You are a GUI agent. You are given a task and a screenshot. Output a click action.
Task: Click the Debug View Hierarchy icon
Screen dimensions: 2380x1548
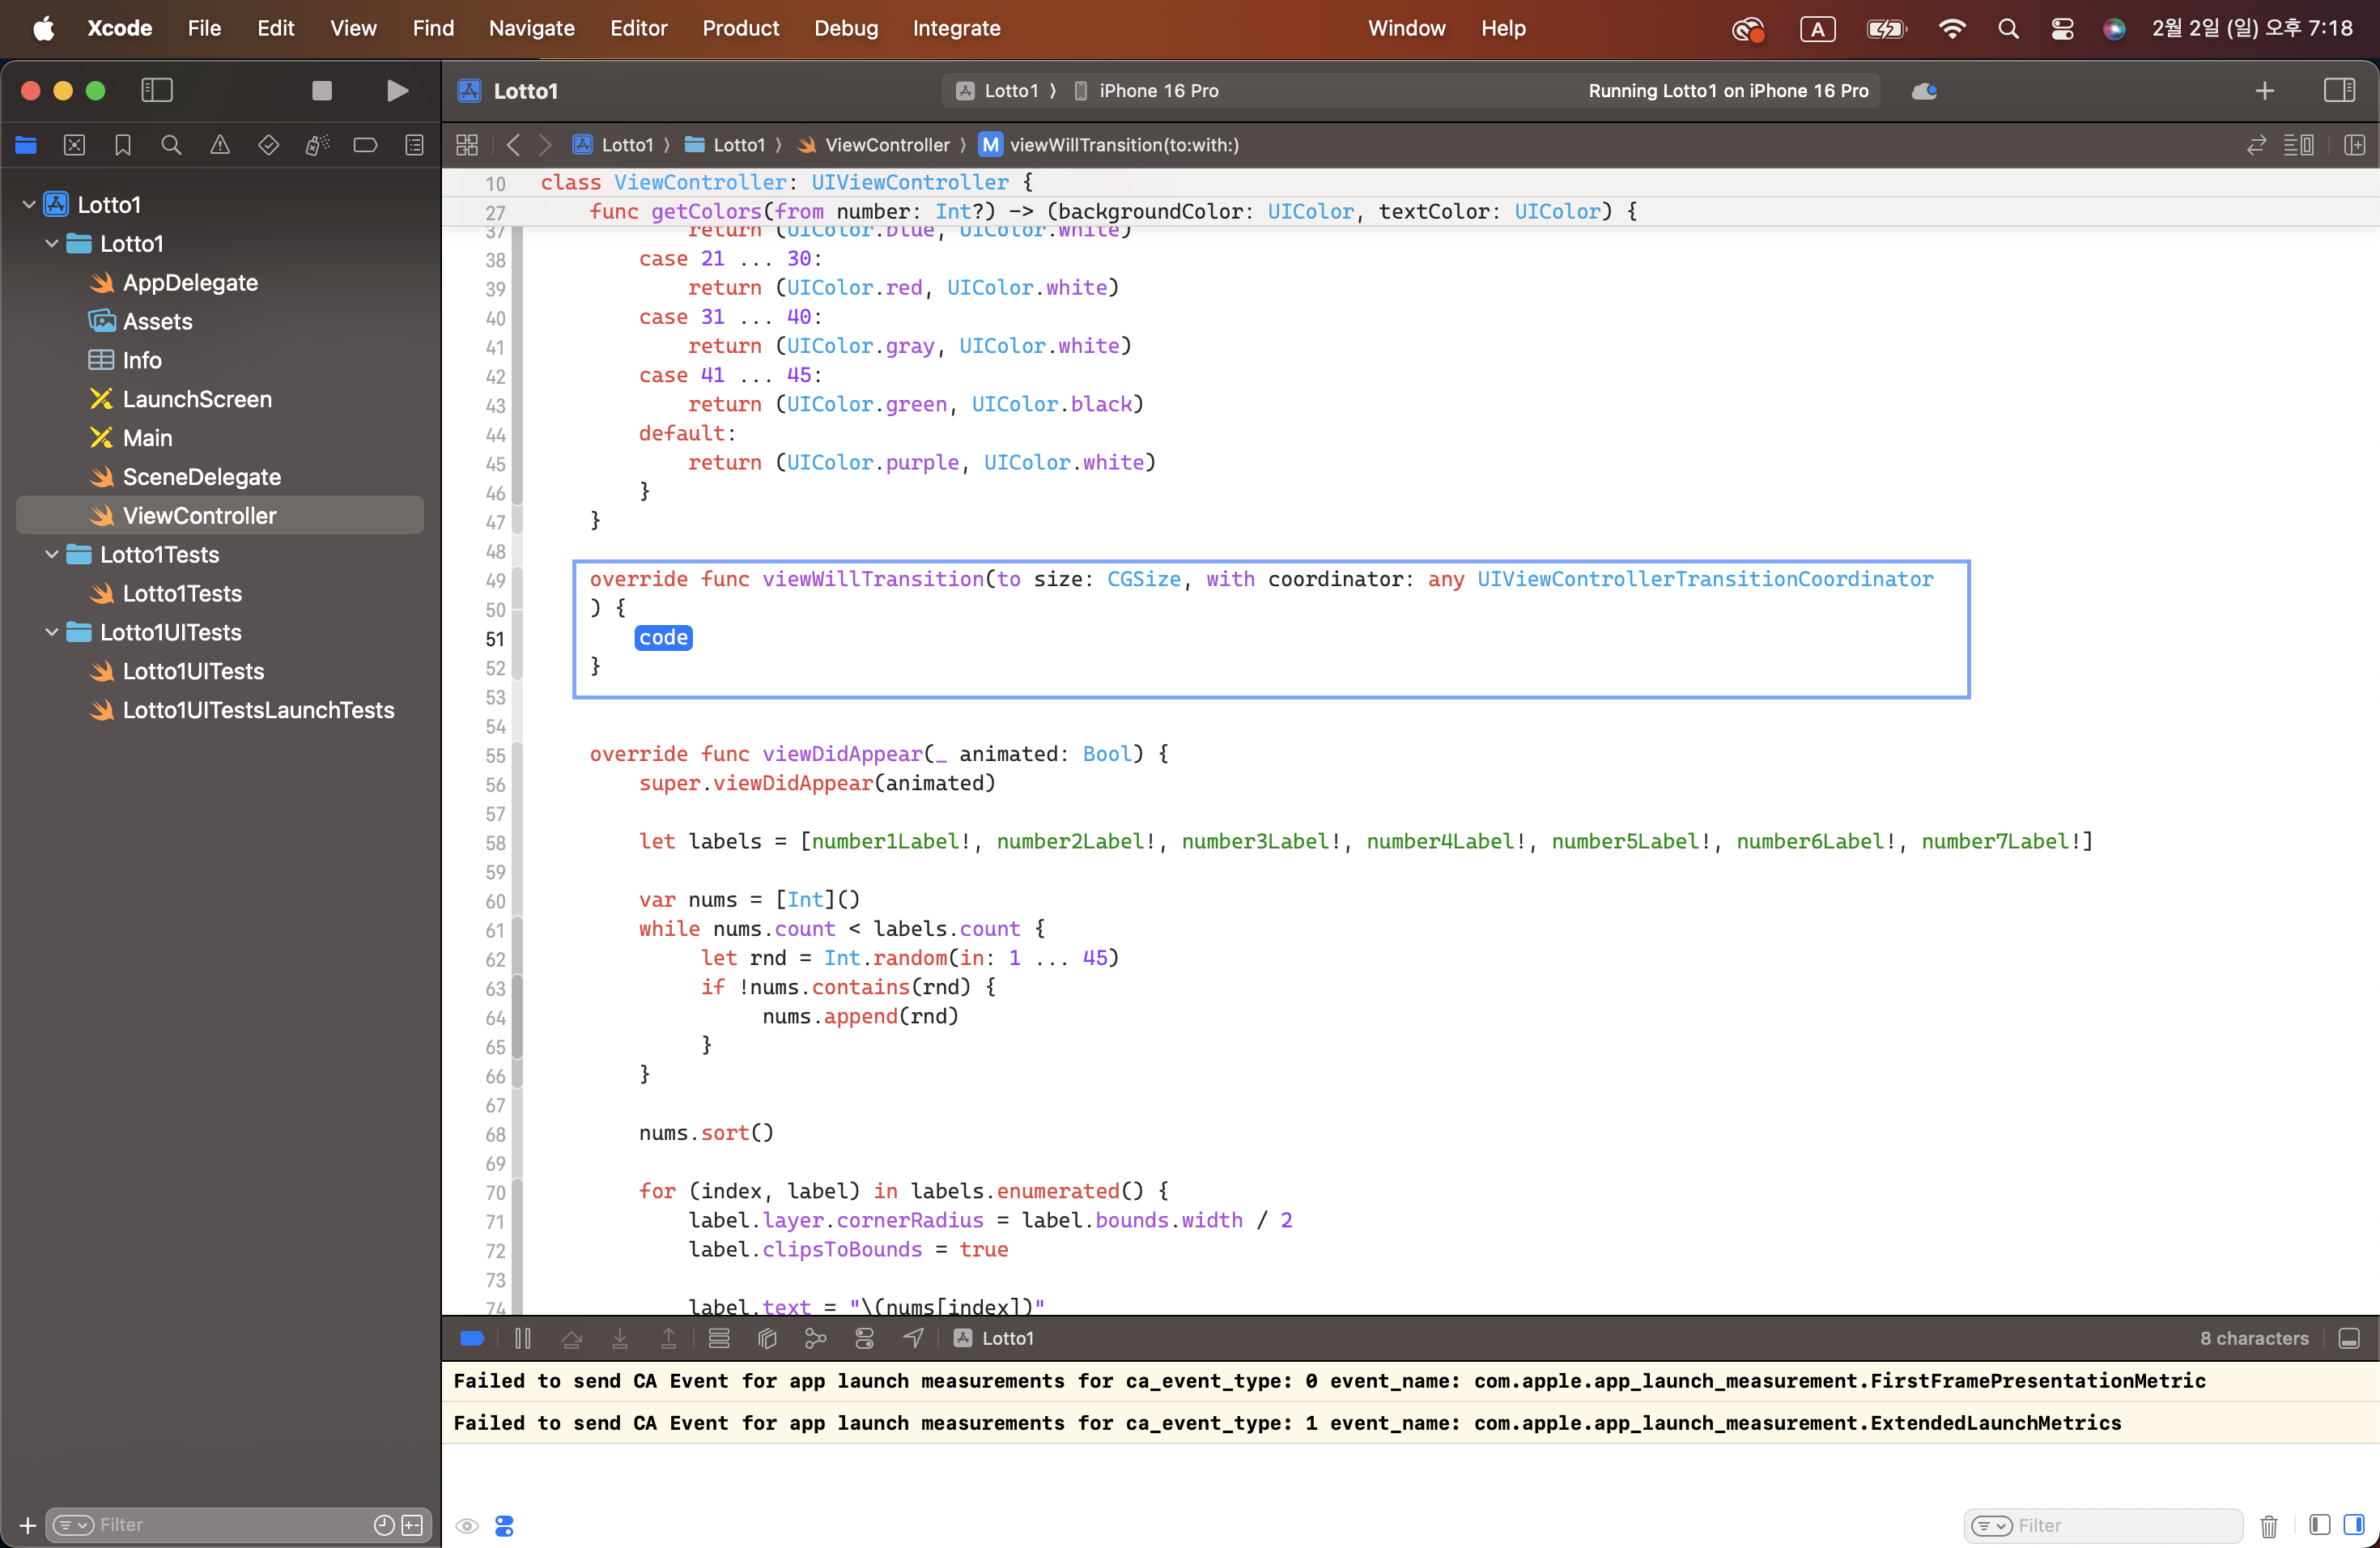coord(767,1338)
